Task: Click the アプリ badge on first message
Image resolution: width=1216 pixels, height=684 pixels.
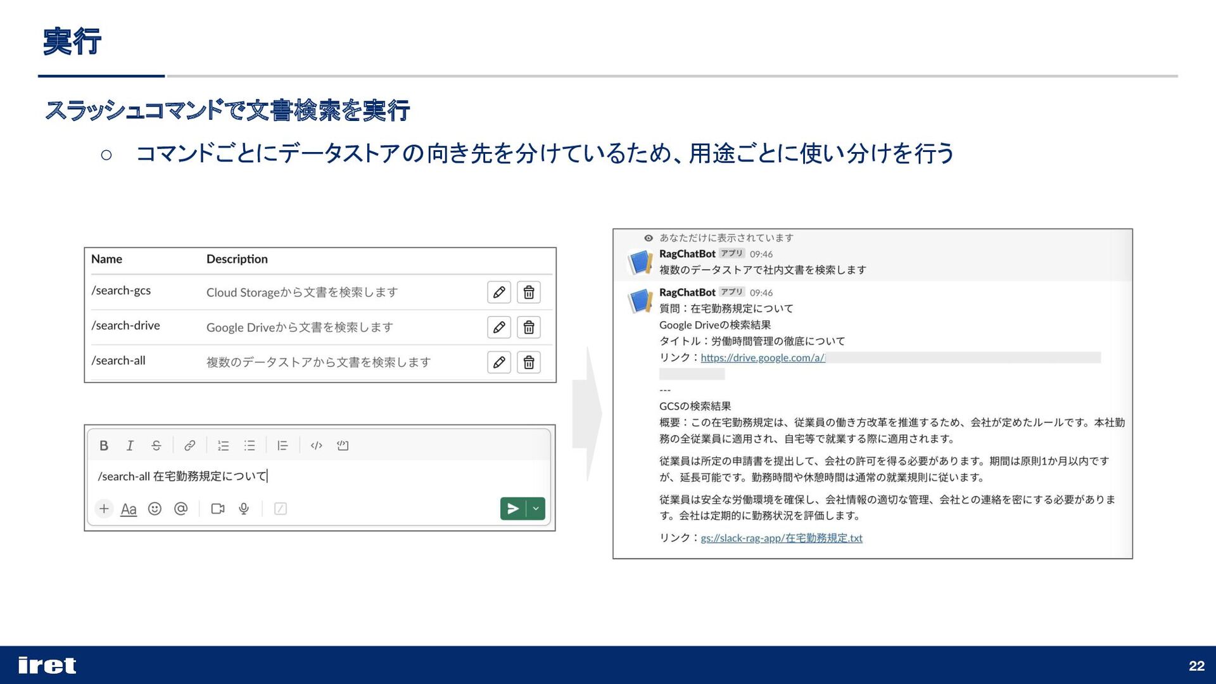Action: (731, 253)
